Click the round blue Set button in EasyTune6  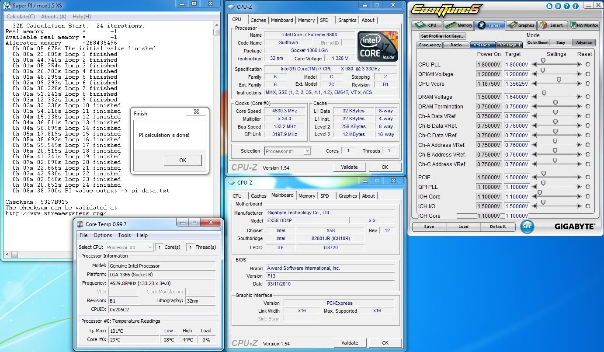pos(527,227)
